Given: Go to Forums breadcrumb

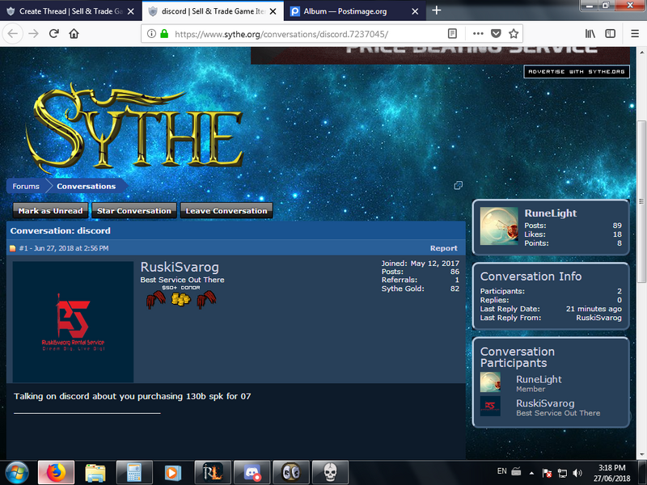Looking at the screenshot, I should tap(26, 186).
